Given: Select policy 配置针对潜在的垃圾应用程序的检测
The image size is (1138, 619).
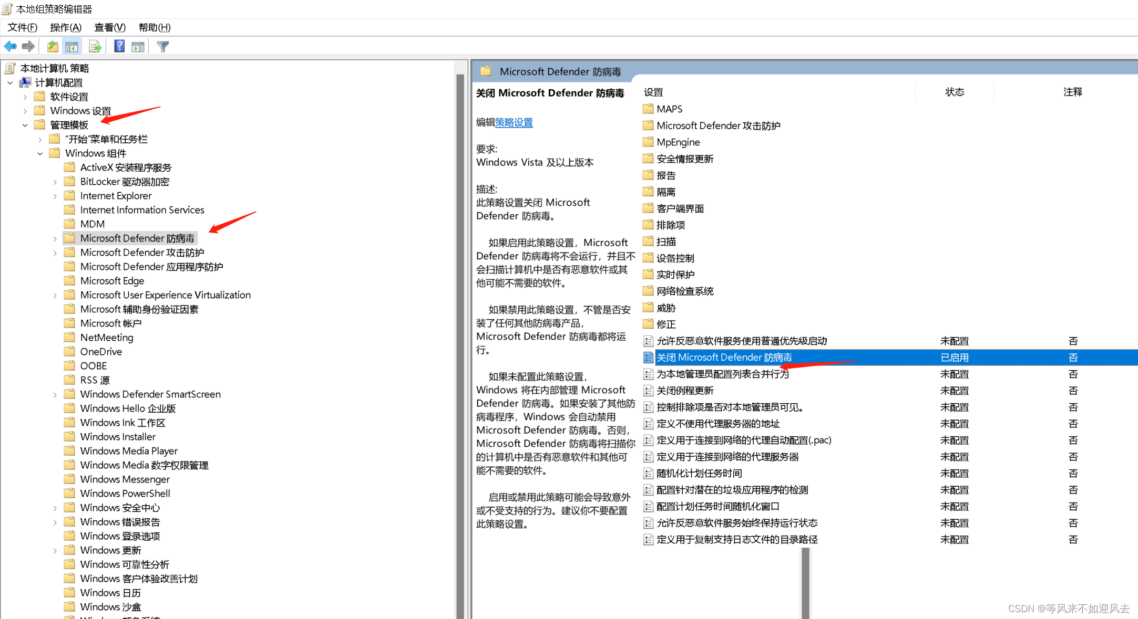Looking at the screenshot, I should click(x=732, y=490).
